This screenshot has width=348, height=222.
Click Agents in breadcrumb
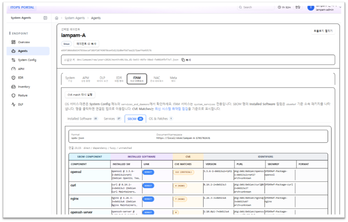coord(96,18)
